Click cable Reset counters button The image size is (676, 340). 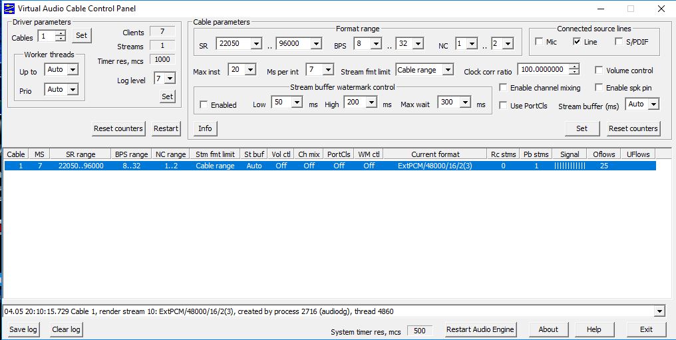[x=633, y=128]
